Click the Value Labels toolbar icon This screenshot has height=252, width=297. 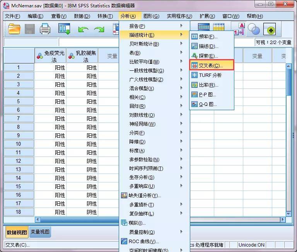240,29
